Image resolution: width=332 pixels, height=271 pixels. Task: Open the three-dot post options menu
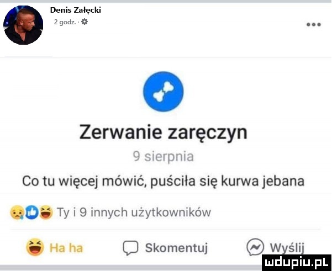pos(314,25)
